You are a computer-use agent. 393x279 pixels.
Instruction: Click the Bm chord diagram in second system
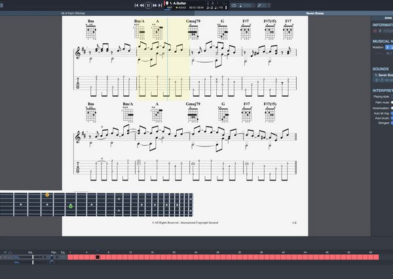[91, 114]
